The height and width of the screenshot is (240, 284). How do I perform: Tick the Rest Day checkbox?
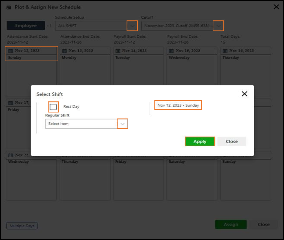point(53,107)
